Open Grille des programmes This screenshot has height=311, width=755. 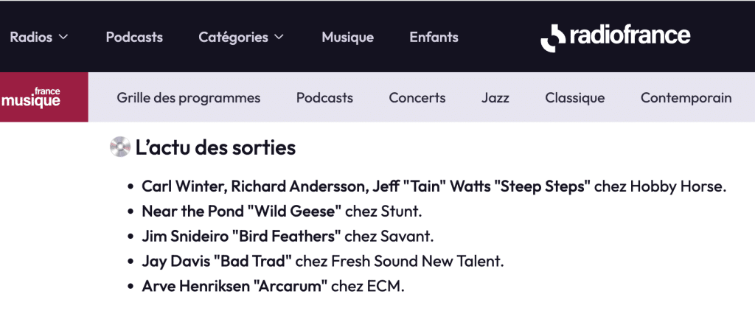[x=188, y=97]
